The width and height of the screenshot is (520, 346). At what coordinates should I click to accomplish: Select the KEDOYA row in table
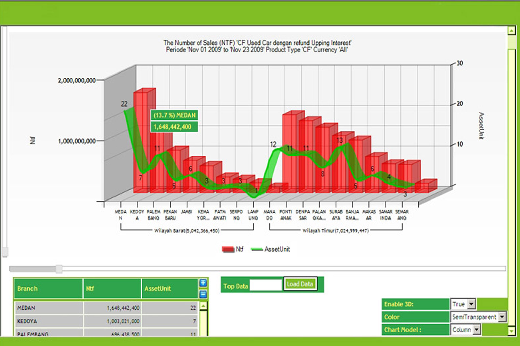pos(48,321)
